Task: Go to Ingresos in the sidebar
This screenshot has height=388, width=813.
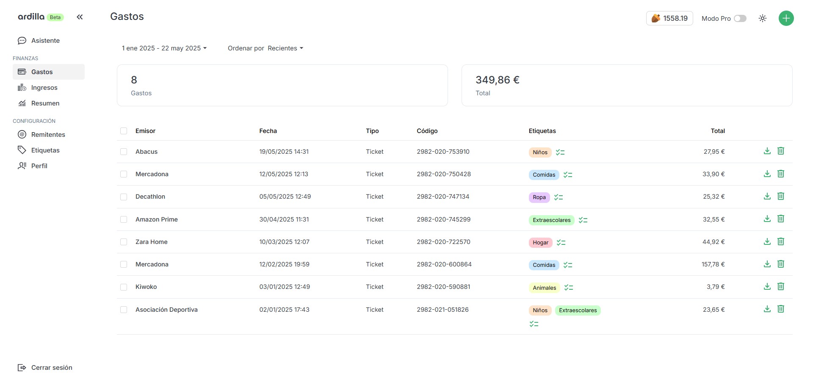Action: [x=44, y=88]
